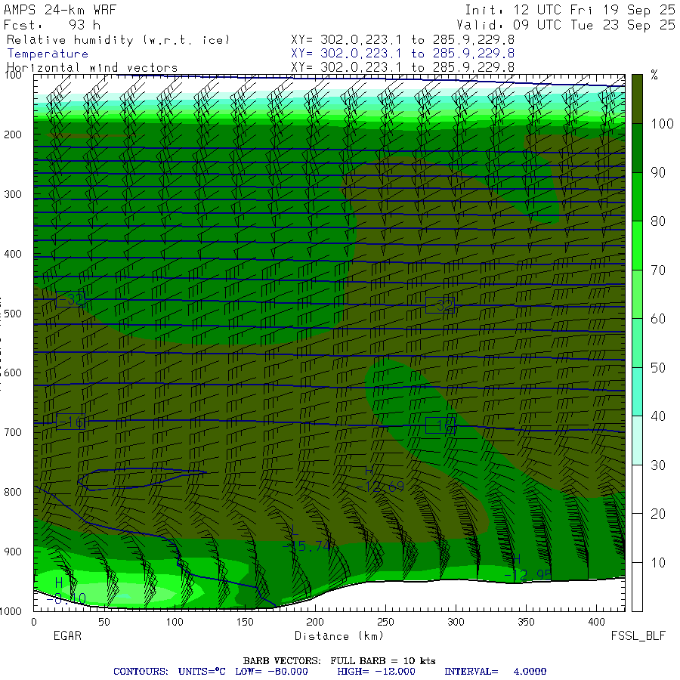Screen dimensions: 680x680
Task: Click the colorbar swatch between 60 and 70
Action: (x=637, y=294)
